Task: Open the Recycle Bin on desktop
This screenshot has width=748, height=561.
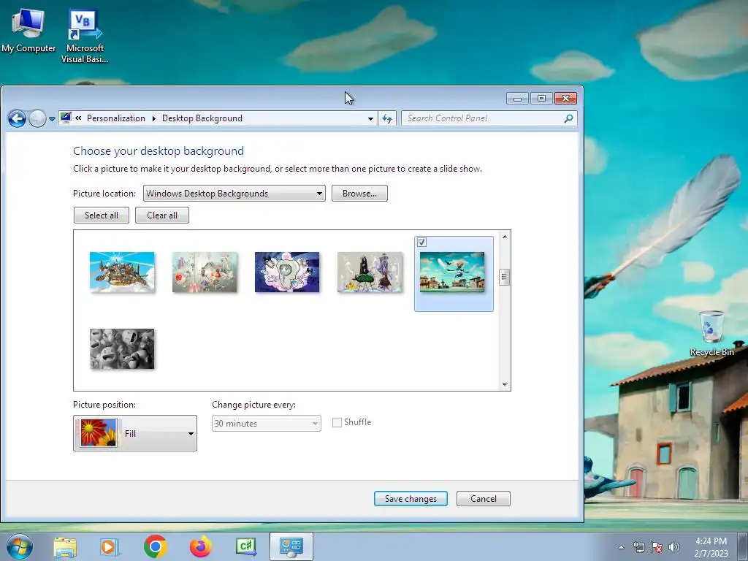Action: pyautogui.click(x=711, y=333)
